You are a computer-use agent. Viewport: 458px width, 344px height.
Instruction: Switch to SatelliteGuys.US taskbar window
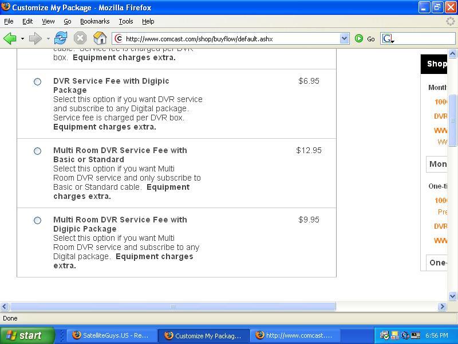112,335
